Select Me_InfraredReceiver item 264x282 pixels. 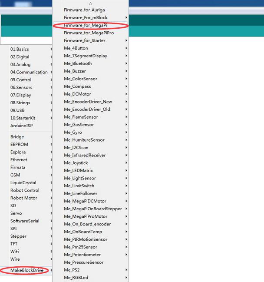pos(91,155)
